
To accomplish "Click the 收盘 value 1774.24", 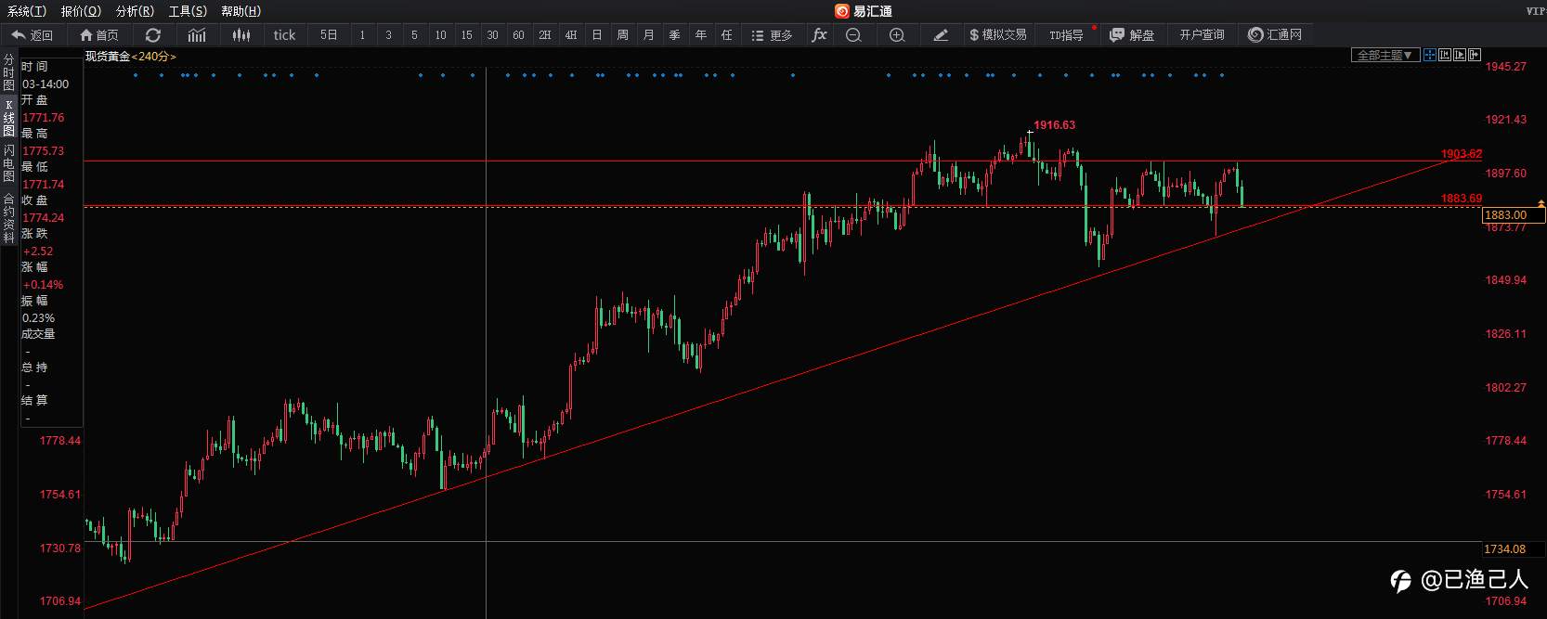I will point(44,218).
